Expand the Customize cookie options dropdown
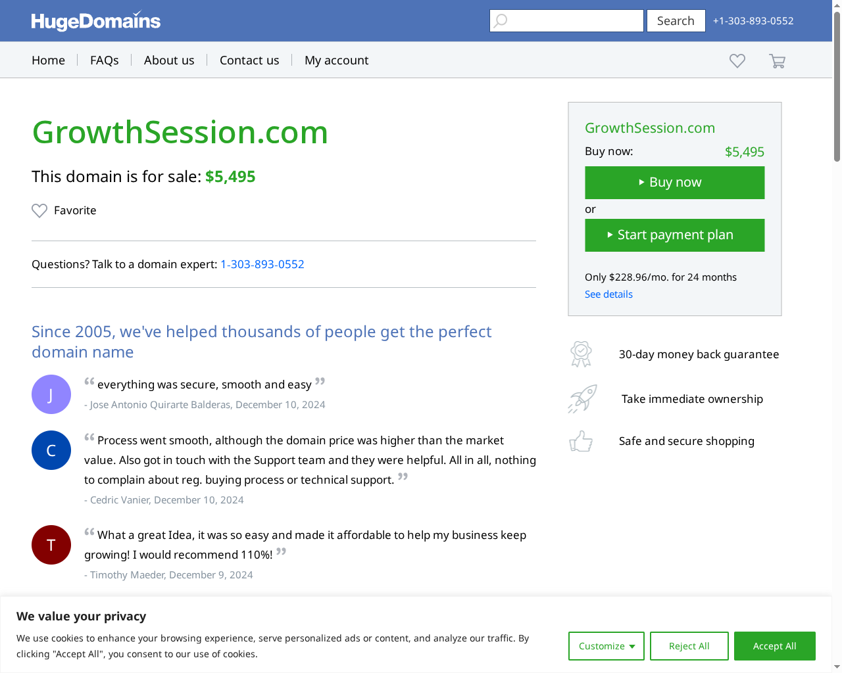 [x=606, y=646]
